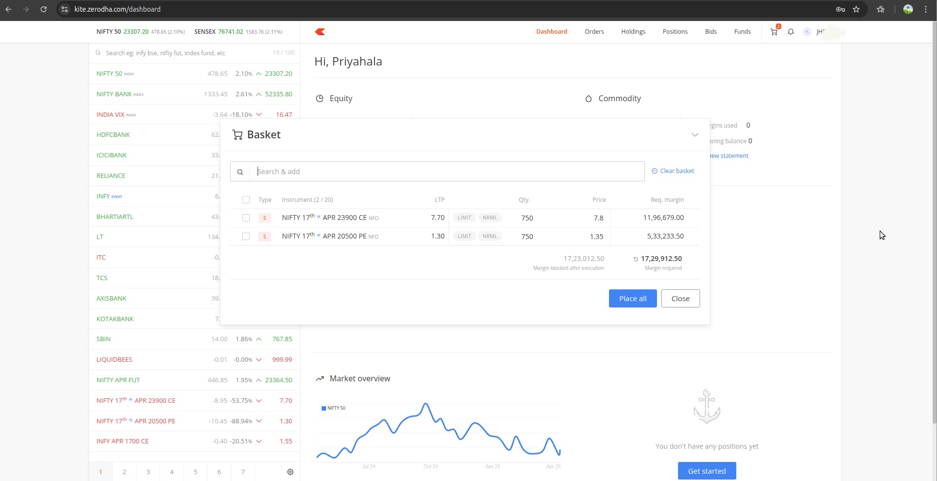Bookmark this page with star icon

(x=856, y=9)
